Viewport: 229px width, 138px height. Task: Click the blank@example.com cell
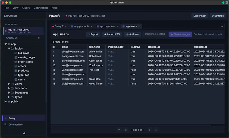pos(74,75)
